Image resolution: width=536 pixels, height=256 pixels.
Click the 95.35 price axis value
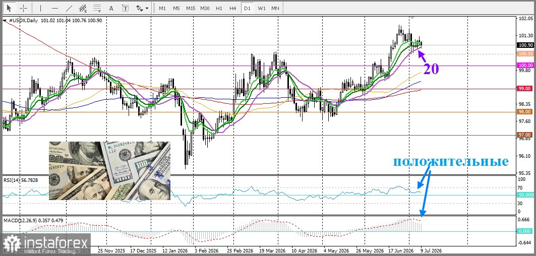point(526,173)
